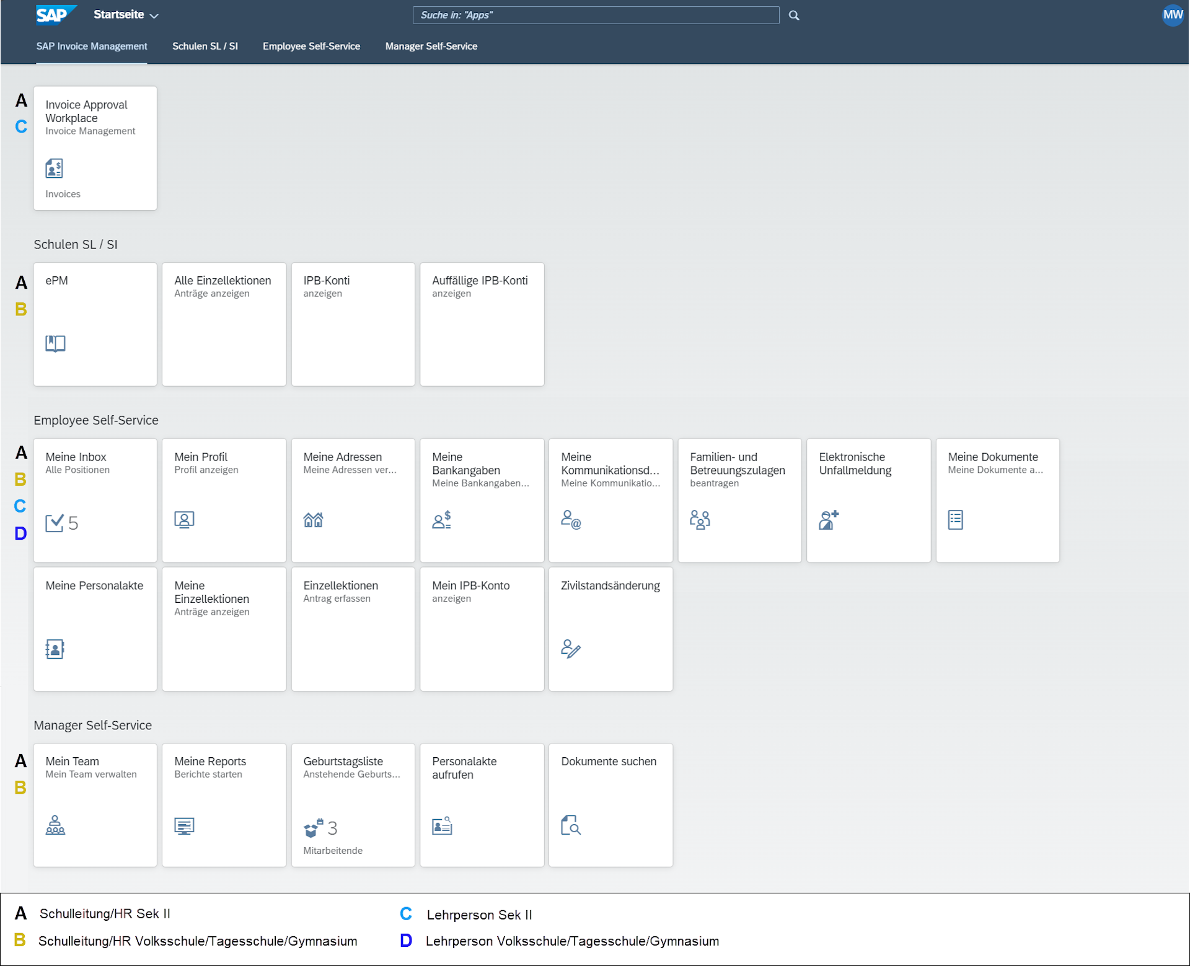Expand the Startseite dropdown chevron
The height and width of the screenshot is (966, 1190).
pos(154,15)
